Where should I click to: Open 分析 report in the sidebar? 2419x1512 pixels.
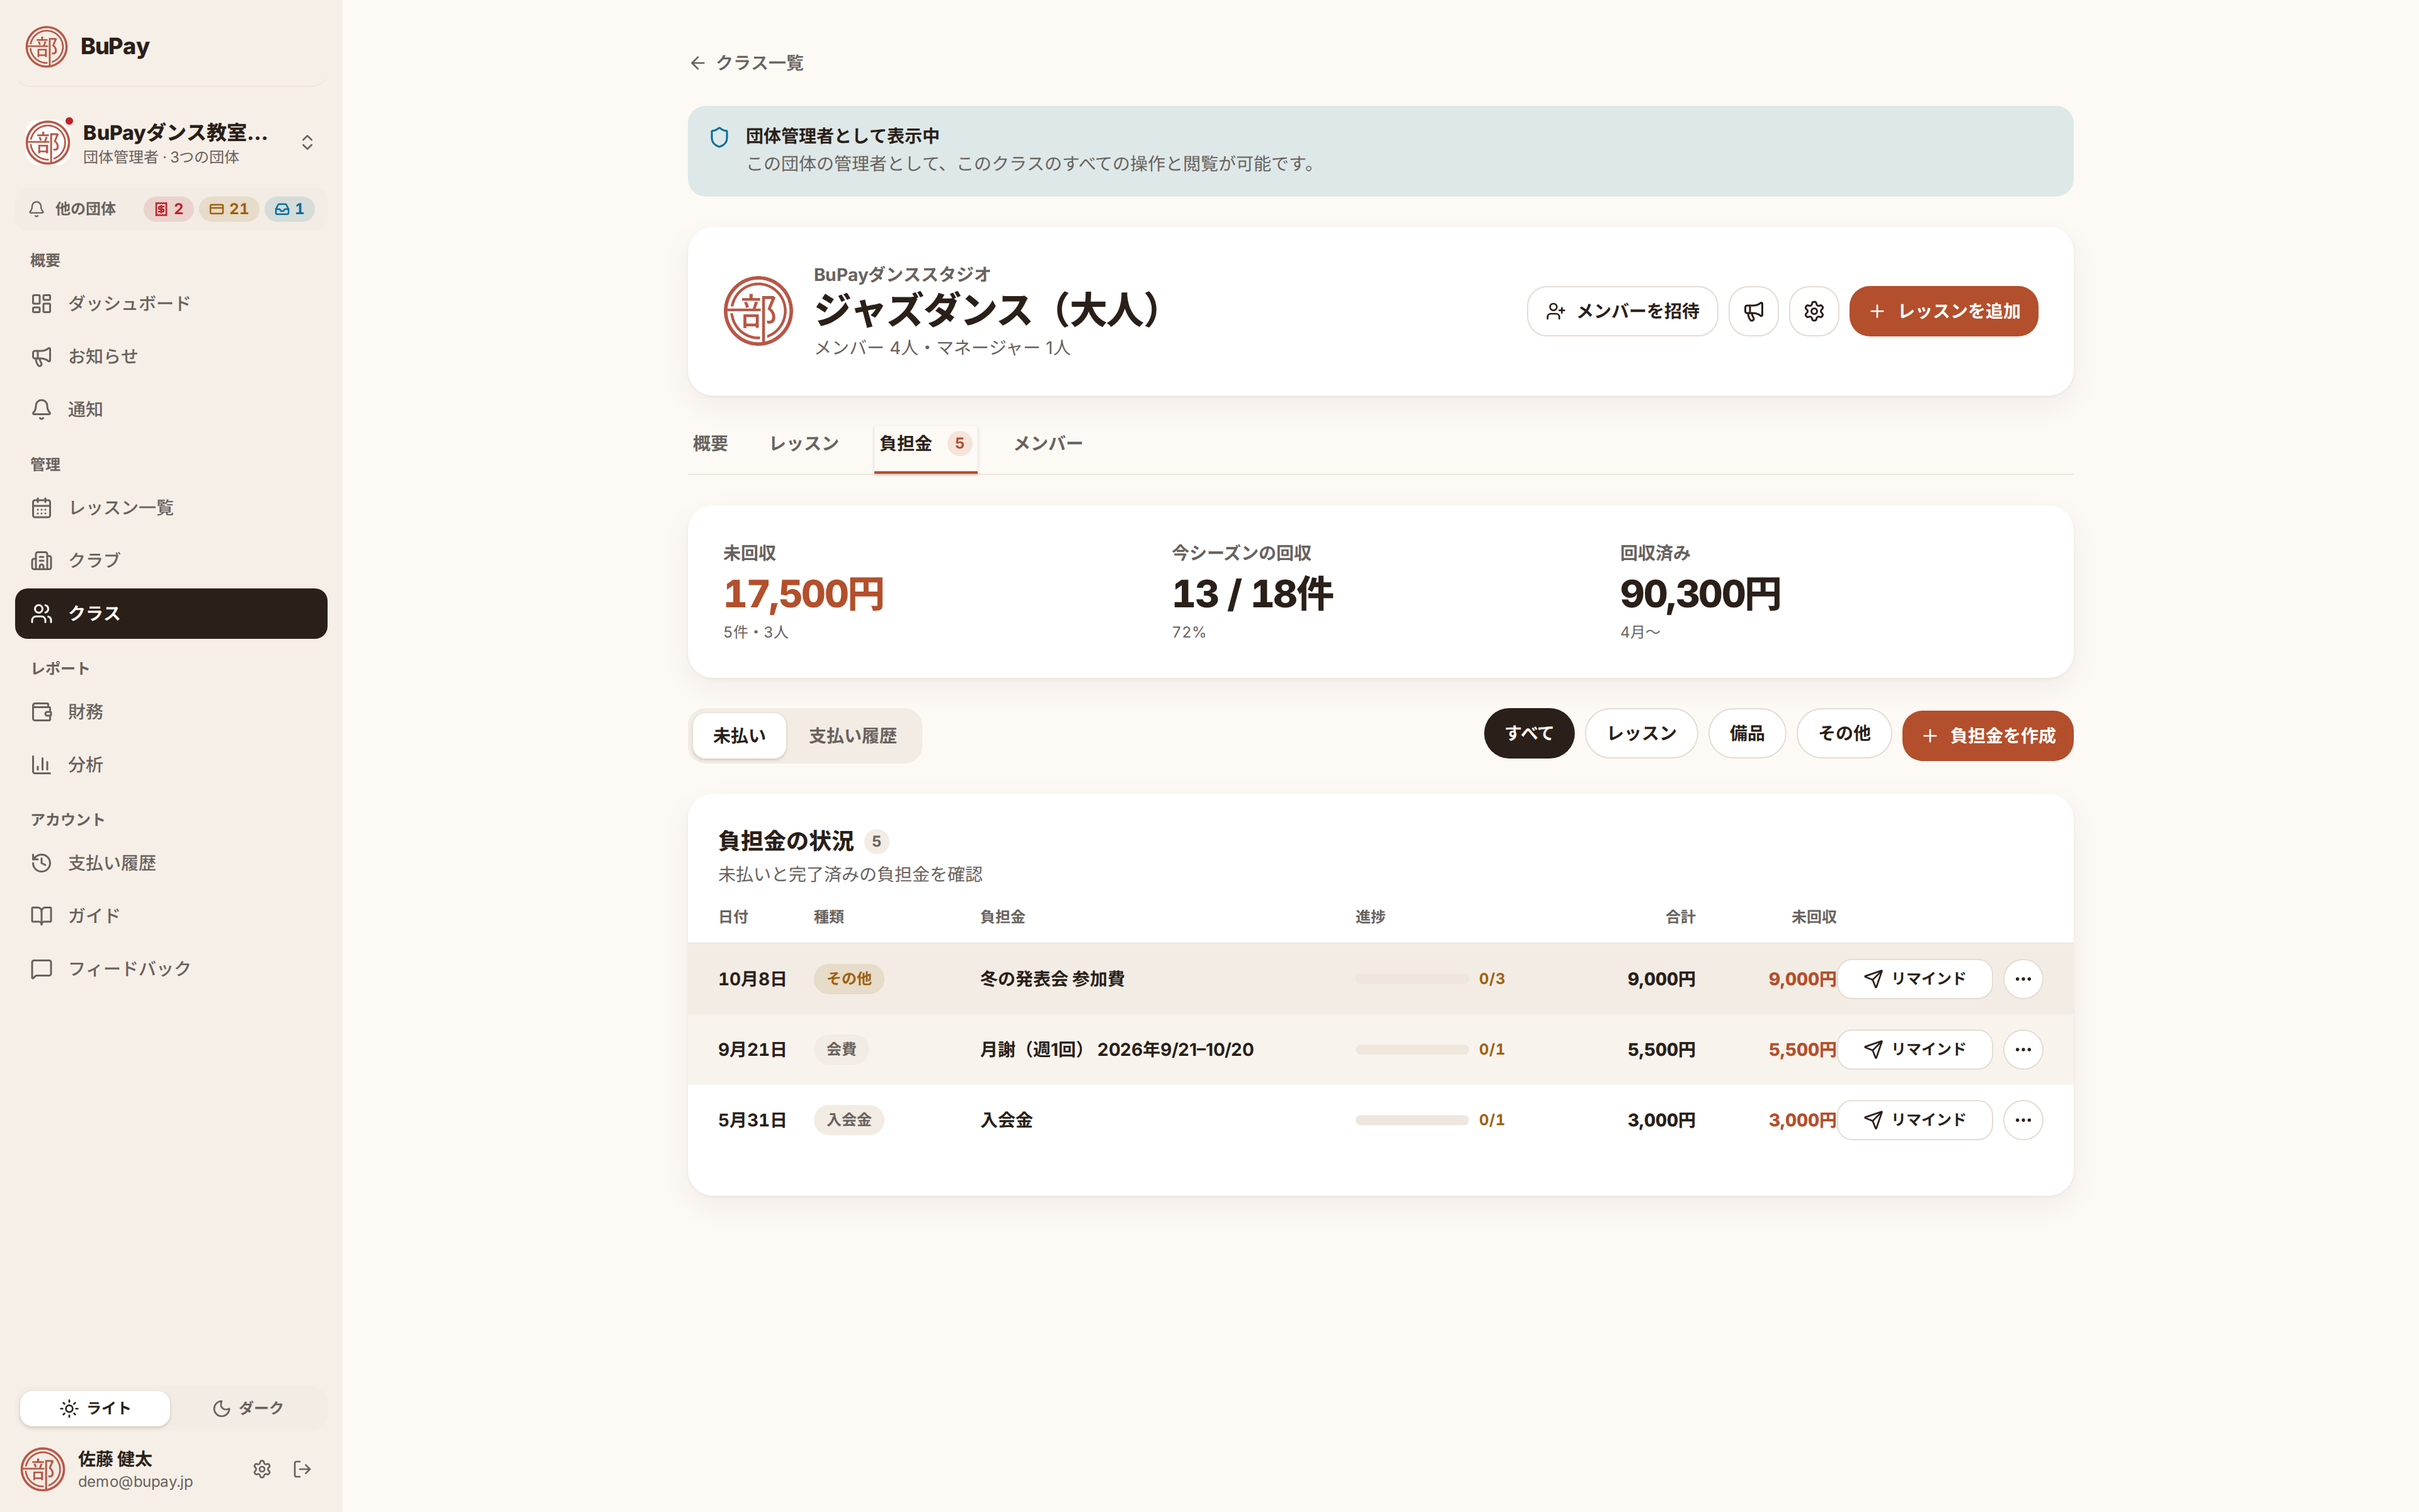coord(171,764)
